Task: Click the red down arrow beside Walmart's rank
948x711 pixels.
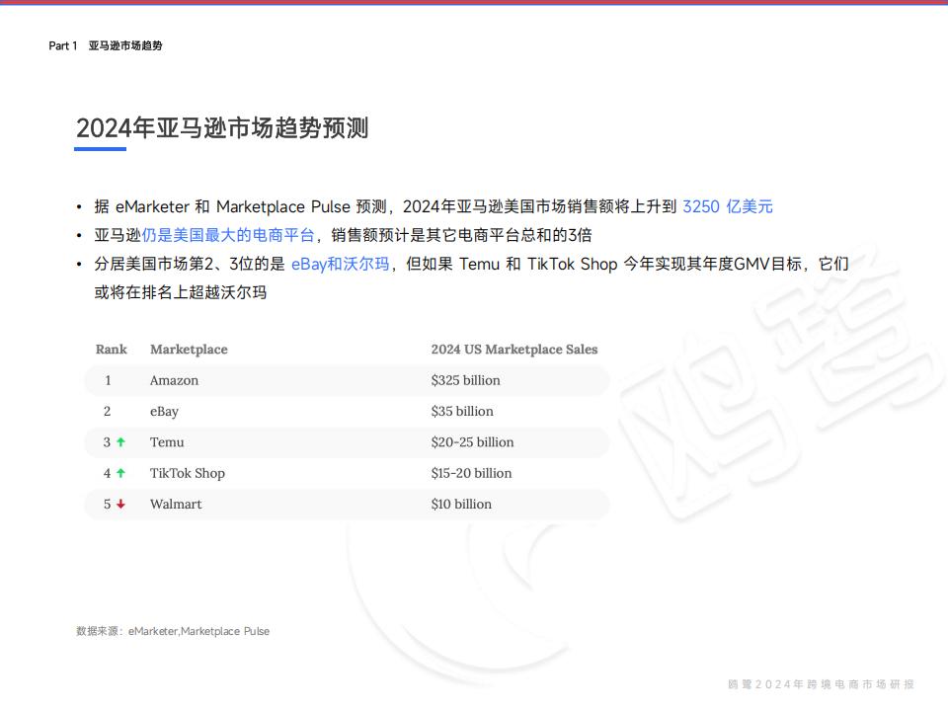Action: (120, 504)
